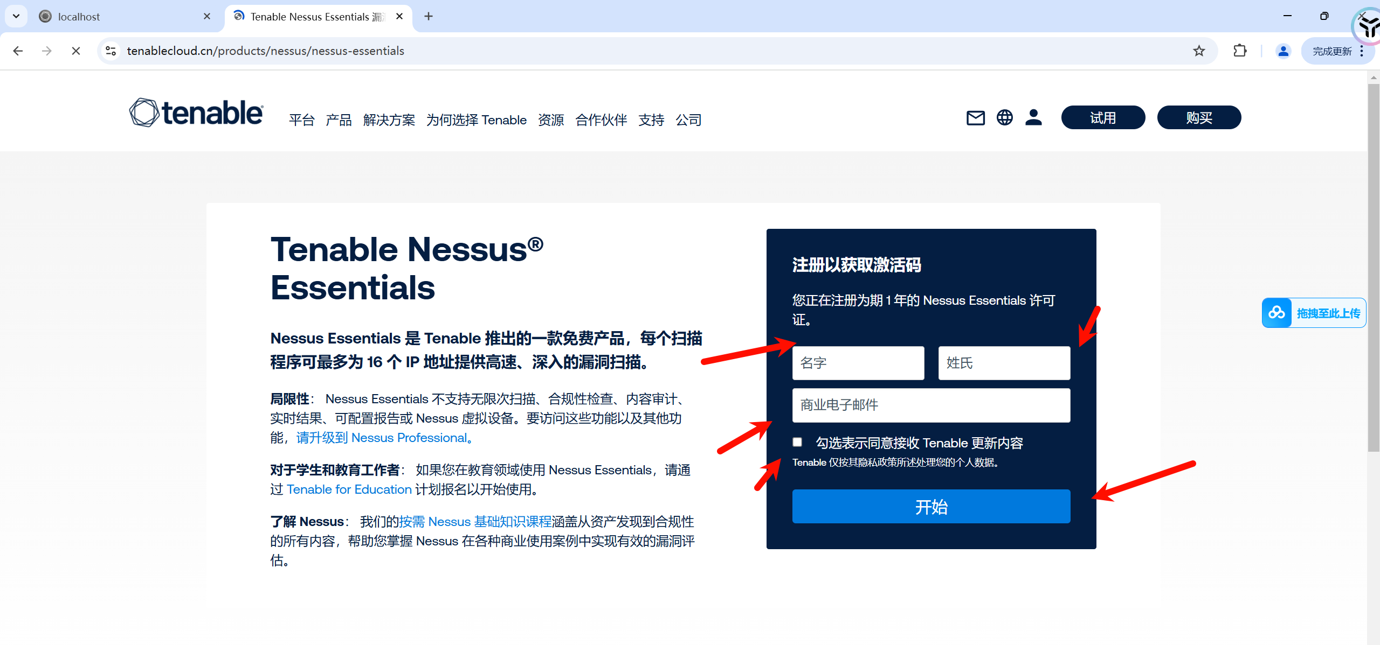Open the Tenable for Education link
Screen dimensions: 1380x645
point(349,489)
